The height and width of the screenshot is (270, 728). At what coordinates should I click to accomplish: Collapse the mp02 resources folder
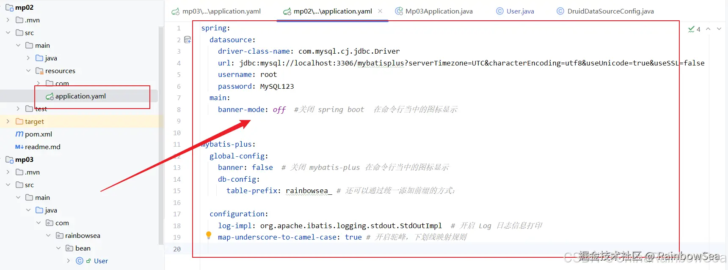coord(28,71)
